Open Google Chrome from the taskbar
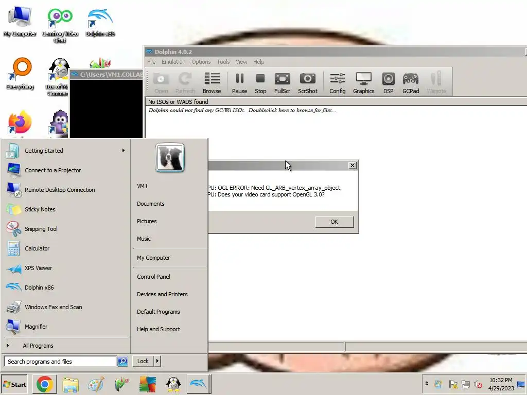The width and height of the screenshot is (527, 395). tap(45, 384)
